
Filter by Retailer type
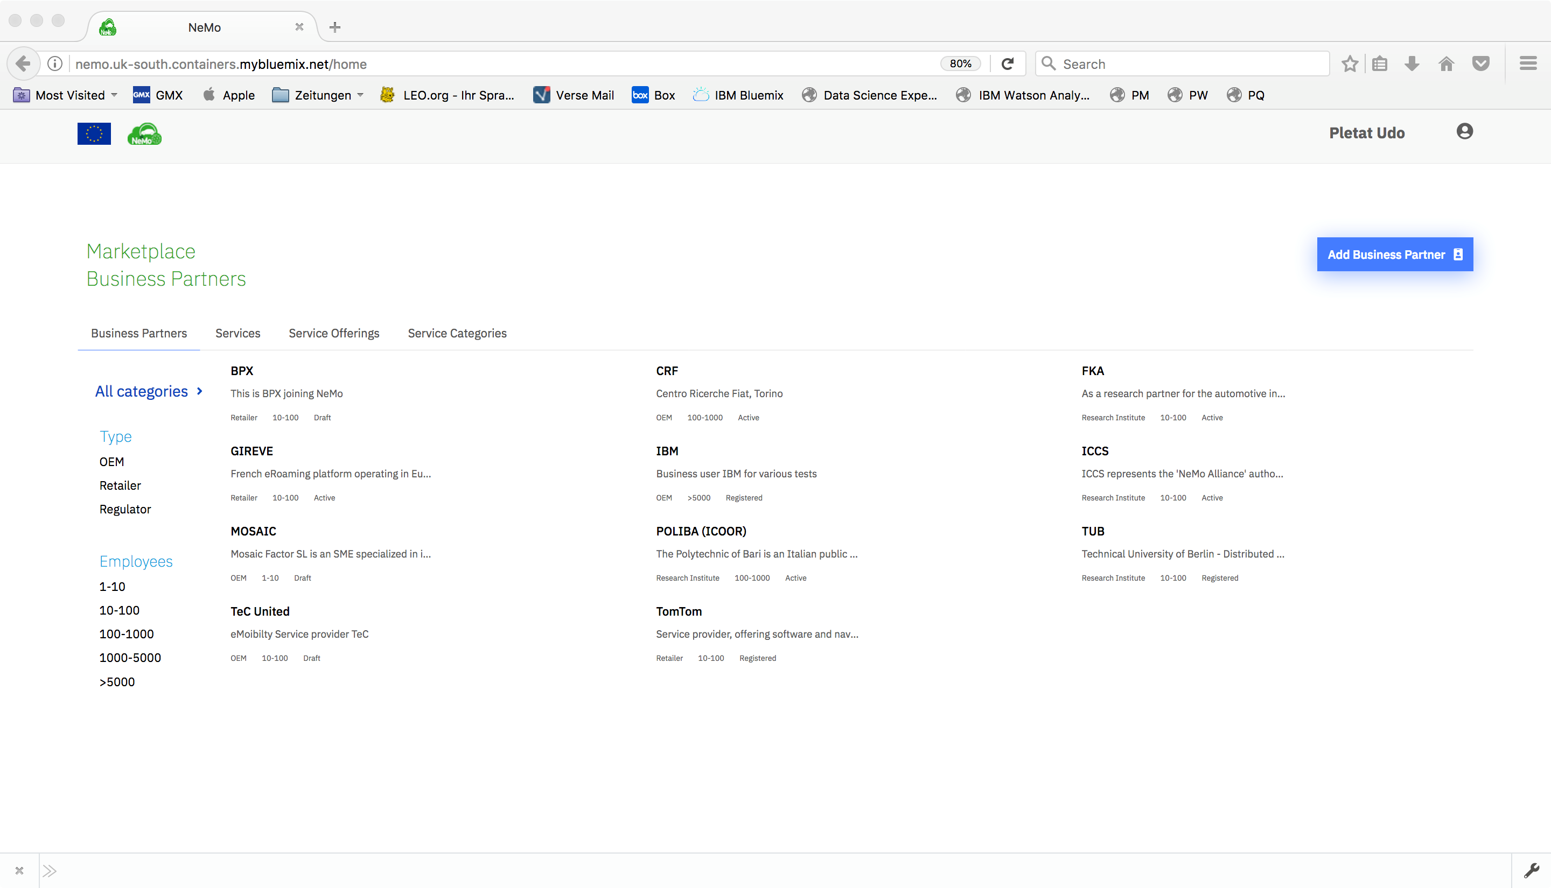pyautogui.click(x=120, y=485)
